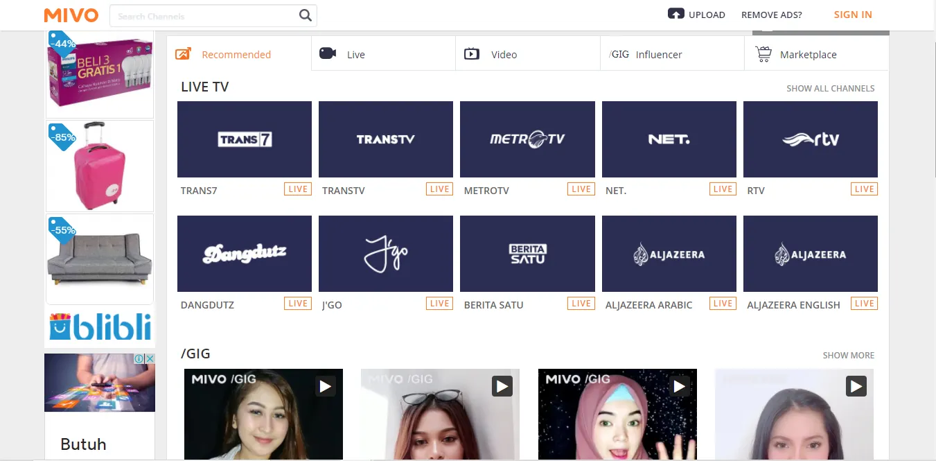Open the METROTV channel thumbnail
This screenshot has height=461, width=936.
coord(527,139)
